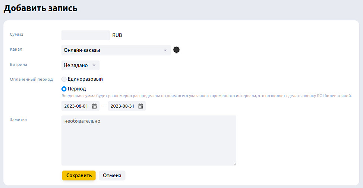Image resolution: width=363 pixels, height=188 pixels.
Task: Open the Витрина 'Не задано' dropdown
Action: pyautogui.click(x=80, y=65)
